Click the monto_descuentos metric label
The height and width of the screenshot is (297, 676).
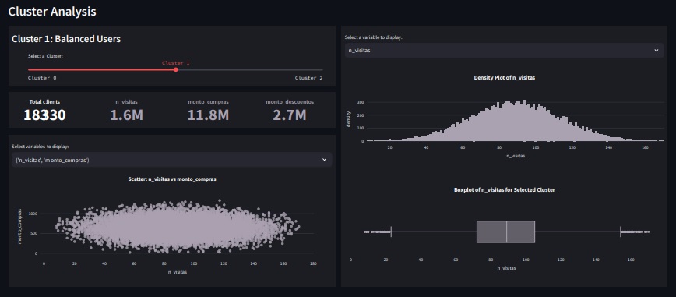(289, 102)
